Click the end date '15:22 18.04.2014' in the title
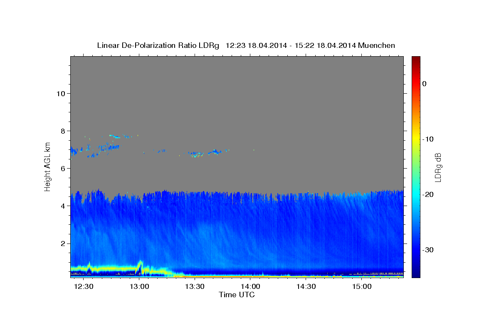 click(325, 45)
